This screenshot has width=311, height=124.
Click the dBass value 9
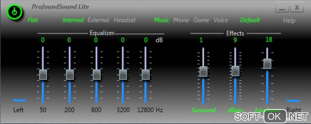tap(235, 40)
